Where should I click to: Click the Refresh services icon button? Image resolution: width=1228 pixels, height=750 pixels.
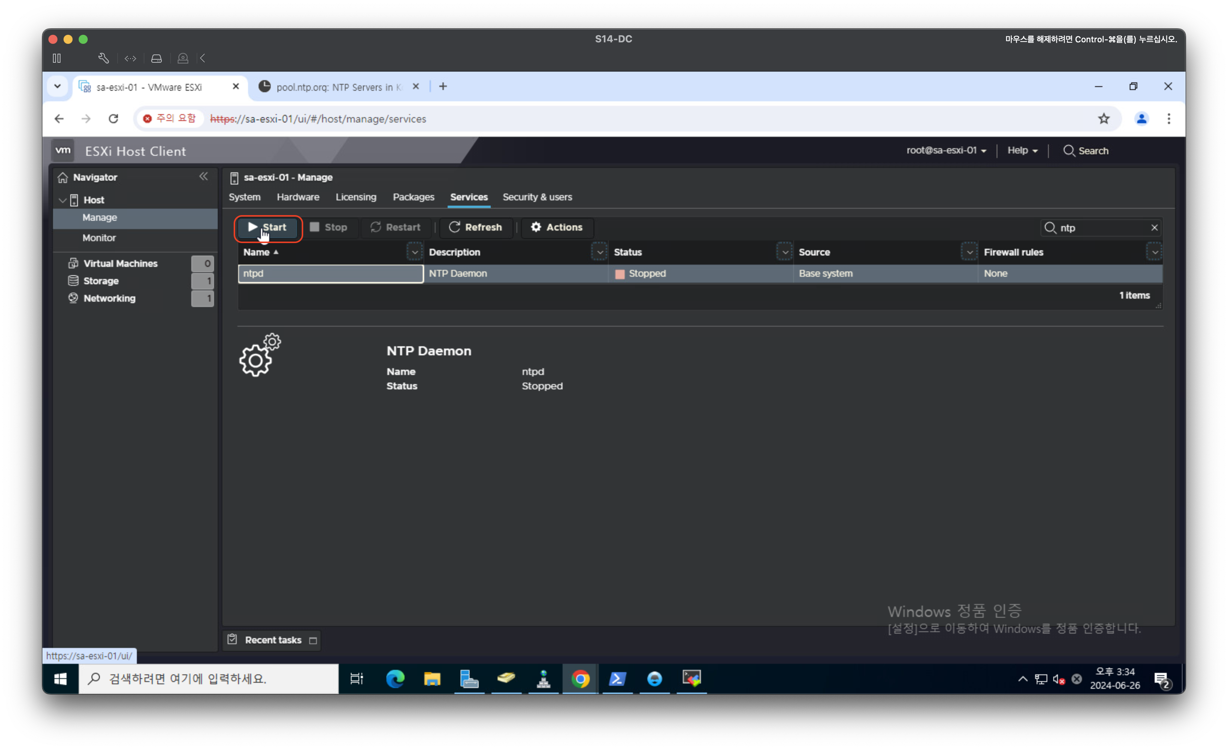(x=475, y=227)
